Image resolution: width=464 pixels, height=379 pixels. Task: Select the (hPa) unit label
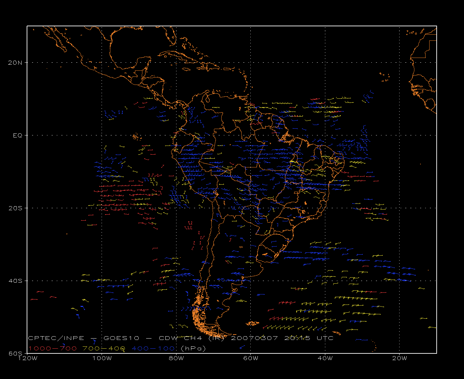[193, 348]
